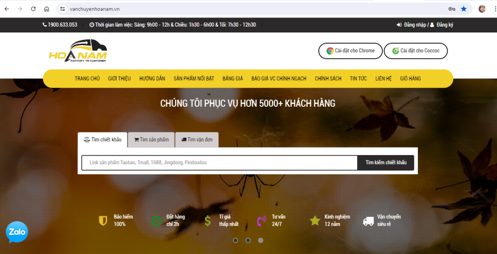The width and height of the screenshot is (497, 254).
Task: Click the Tìm kiếm chiết khấu button
Action: (386, 163)
